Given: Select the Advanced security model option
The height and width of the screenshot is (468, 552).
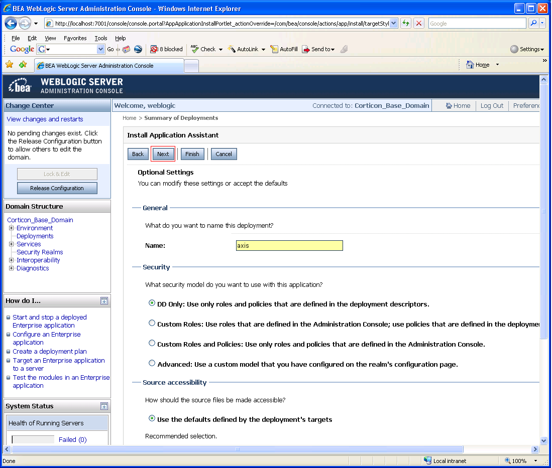Looking at the screenshot, I should coord(152,363).
